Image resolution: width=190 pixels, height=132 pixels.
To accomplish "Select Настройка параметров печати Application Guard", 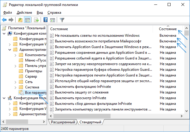I will point(103,75).
